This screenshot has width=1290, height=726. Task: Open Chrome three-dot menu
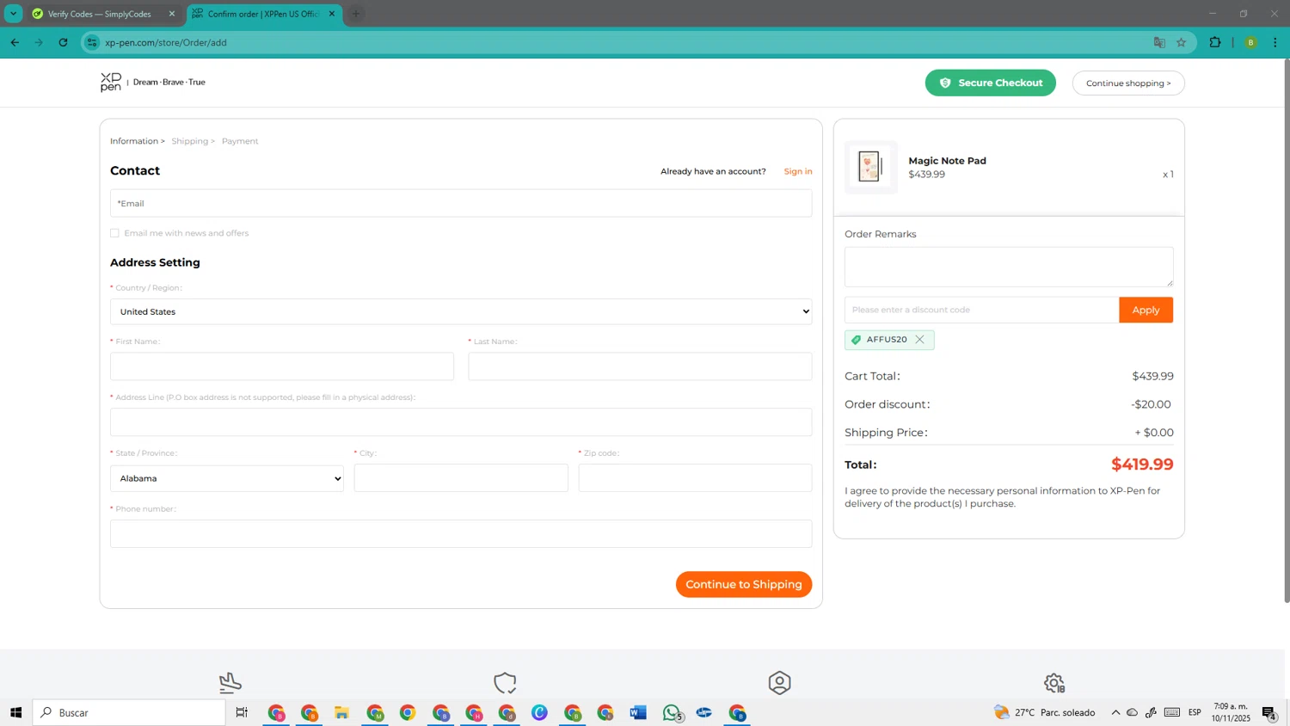(x=1275, y=42)
